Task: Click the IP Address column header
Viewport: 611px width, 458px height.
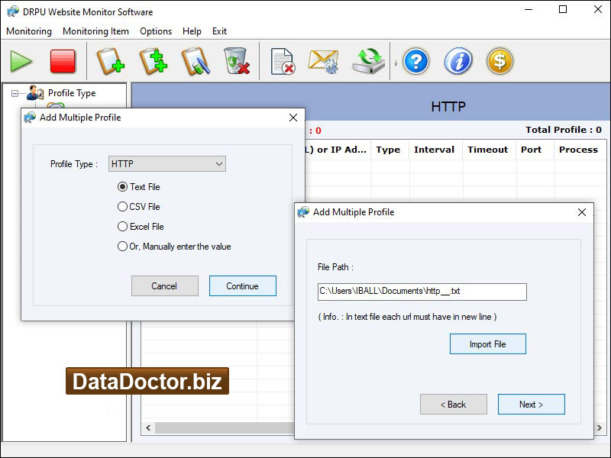Action: pos(338,150)
